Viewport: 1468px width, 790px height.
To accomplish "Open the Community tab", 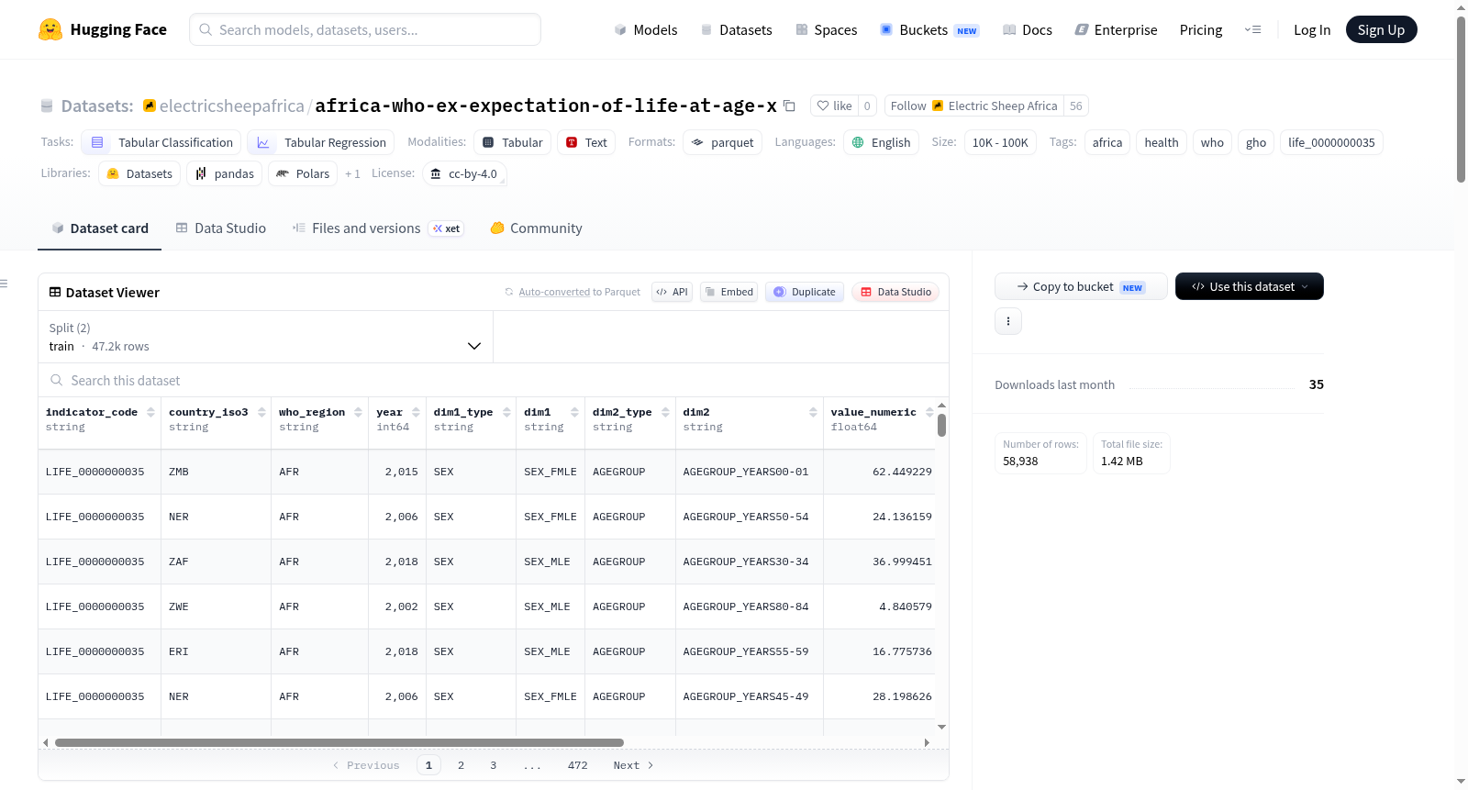I will pyautogui.click(x=536, y=228).
